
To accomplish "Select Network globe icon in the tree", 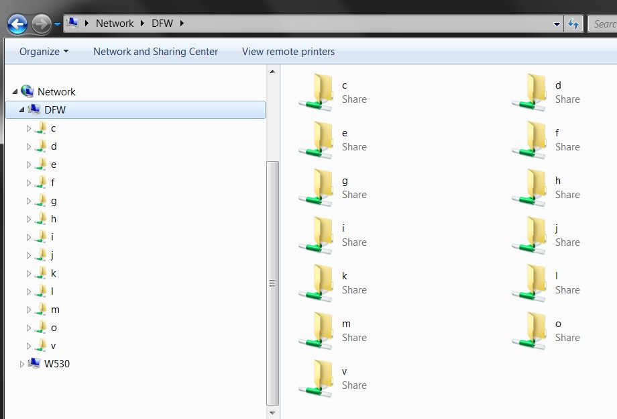I will [27, 91].
